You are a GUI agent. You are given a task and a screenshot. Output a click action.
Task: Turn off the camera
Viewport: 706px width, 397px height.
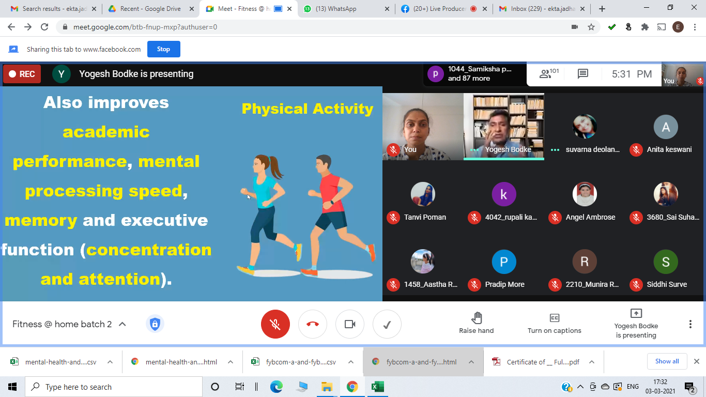coord(349,324)
